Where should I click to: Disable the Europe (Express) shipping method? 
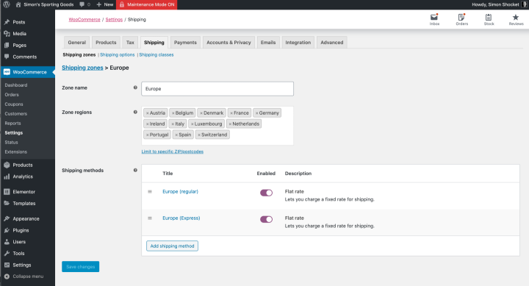[266, 220]
